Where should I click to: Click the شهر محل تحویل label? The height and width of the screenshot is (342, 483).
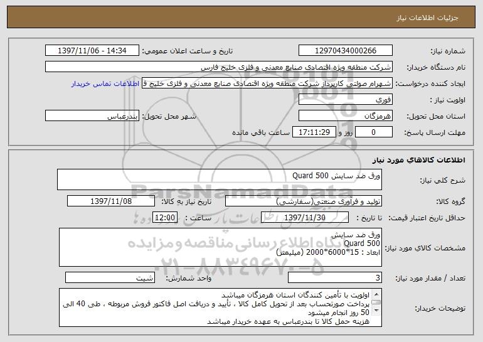pos(169,116)
